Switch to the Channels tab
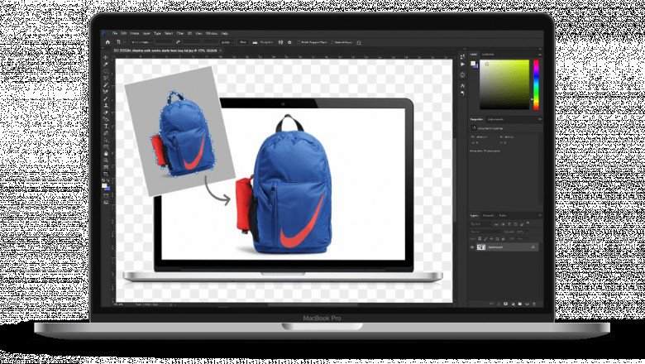This screenshot has width=645, height=364. (488, 215)
